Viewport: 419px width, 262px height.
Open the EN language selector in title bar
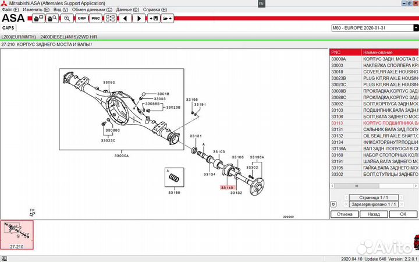pyautogui.click(x=261, y=3)
